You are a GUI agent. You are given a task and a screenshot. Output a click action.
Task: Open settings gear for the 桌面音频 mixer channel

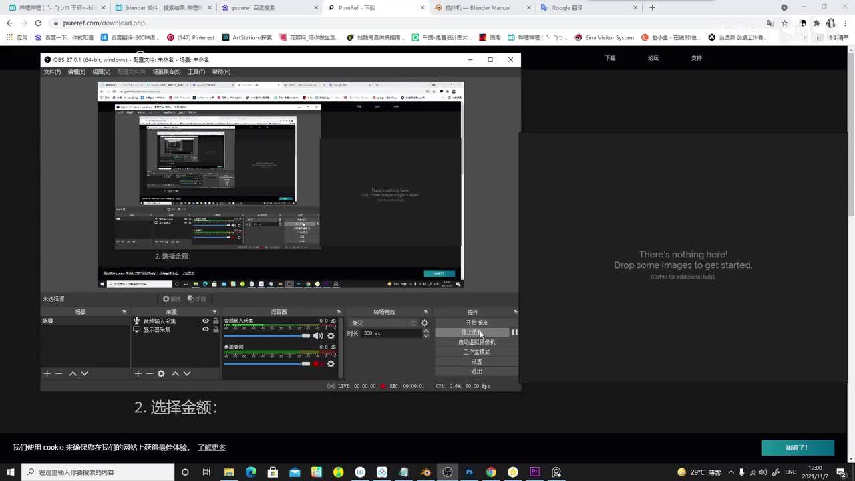pos(331,364)
